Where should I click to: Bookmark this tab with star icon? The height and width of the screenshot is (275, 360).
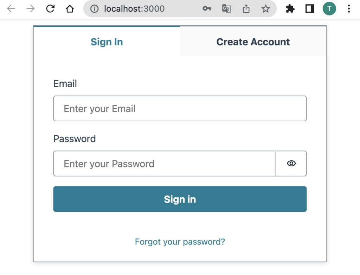click(266, 9)
